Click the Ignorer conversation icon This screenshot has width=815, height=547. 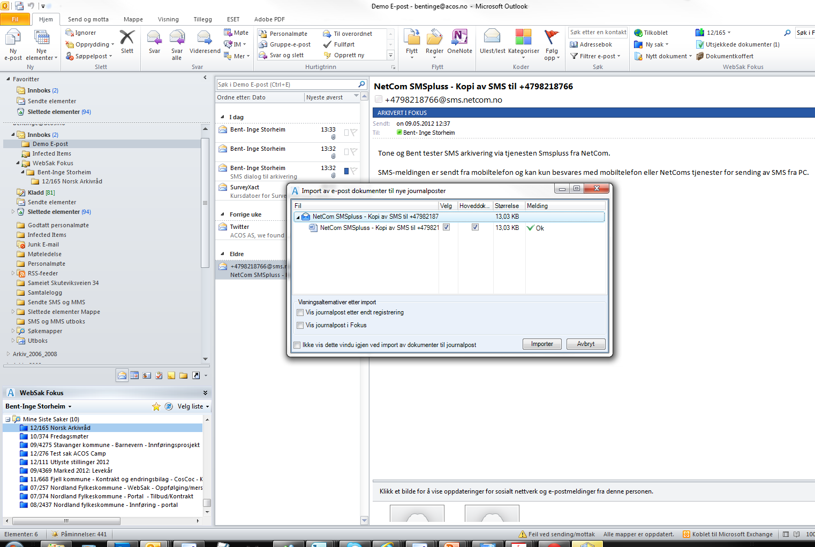tap(81, 33)
